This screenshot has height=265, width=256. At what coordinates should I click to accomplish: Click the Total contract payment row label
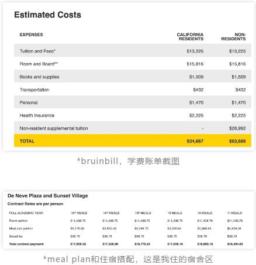26,244
